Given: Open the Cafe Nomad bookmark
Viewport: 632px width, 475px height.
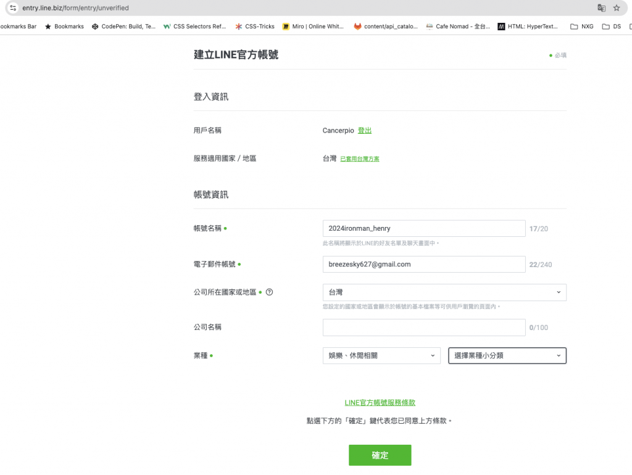Looking at the screenshot, I should click(458, 26).
